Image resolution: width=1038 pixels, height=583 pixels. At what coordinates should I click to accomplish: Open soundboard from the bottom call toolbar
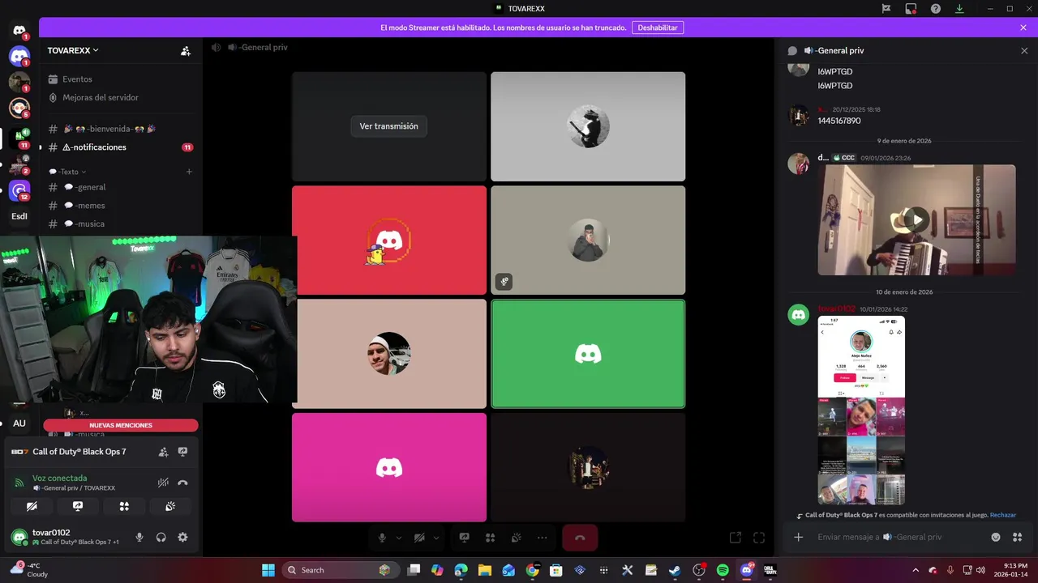517,537
